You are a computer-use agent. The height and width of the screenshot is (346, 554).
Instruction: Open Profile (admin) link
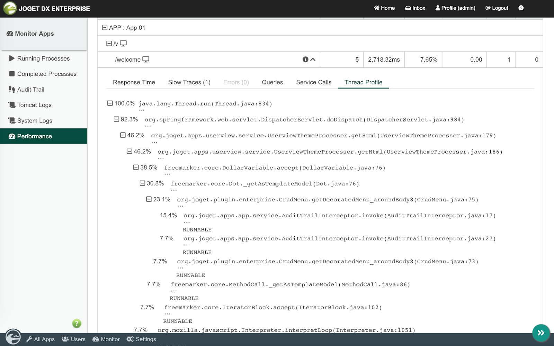click(455, 8)
